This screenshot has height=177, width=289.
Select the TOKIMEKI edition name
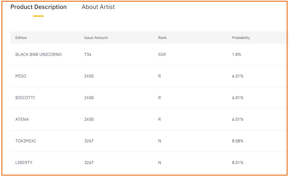click(26, 141)
